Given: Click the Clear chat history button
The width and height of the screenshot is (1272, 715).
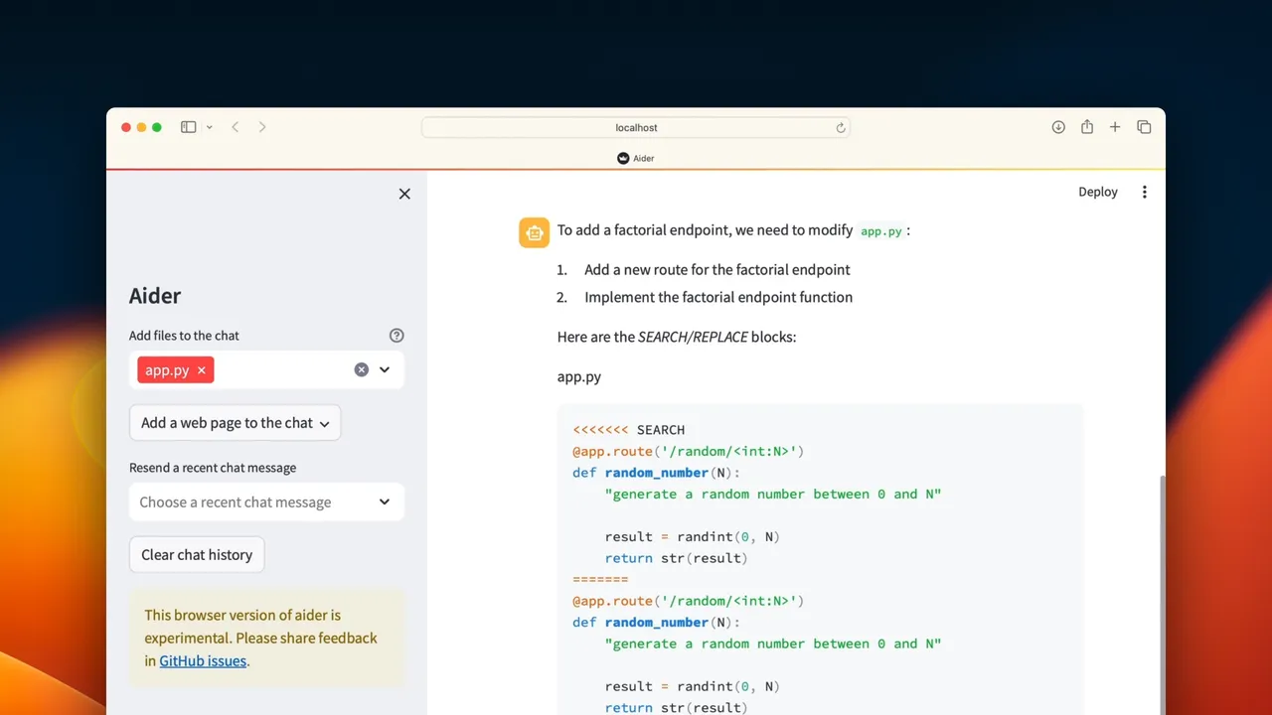Looking at the screenshot, I should coord(197,554).
